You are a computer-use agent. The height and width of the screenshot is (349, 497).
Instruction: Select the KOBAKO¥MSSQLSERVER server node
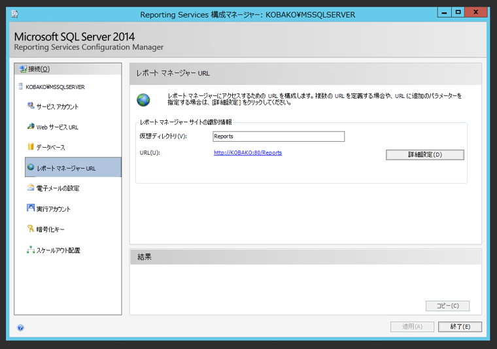click(55, 87)
